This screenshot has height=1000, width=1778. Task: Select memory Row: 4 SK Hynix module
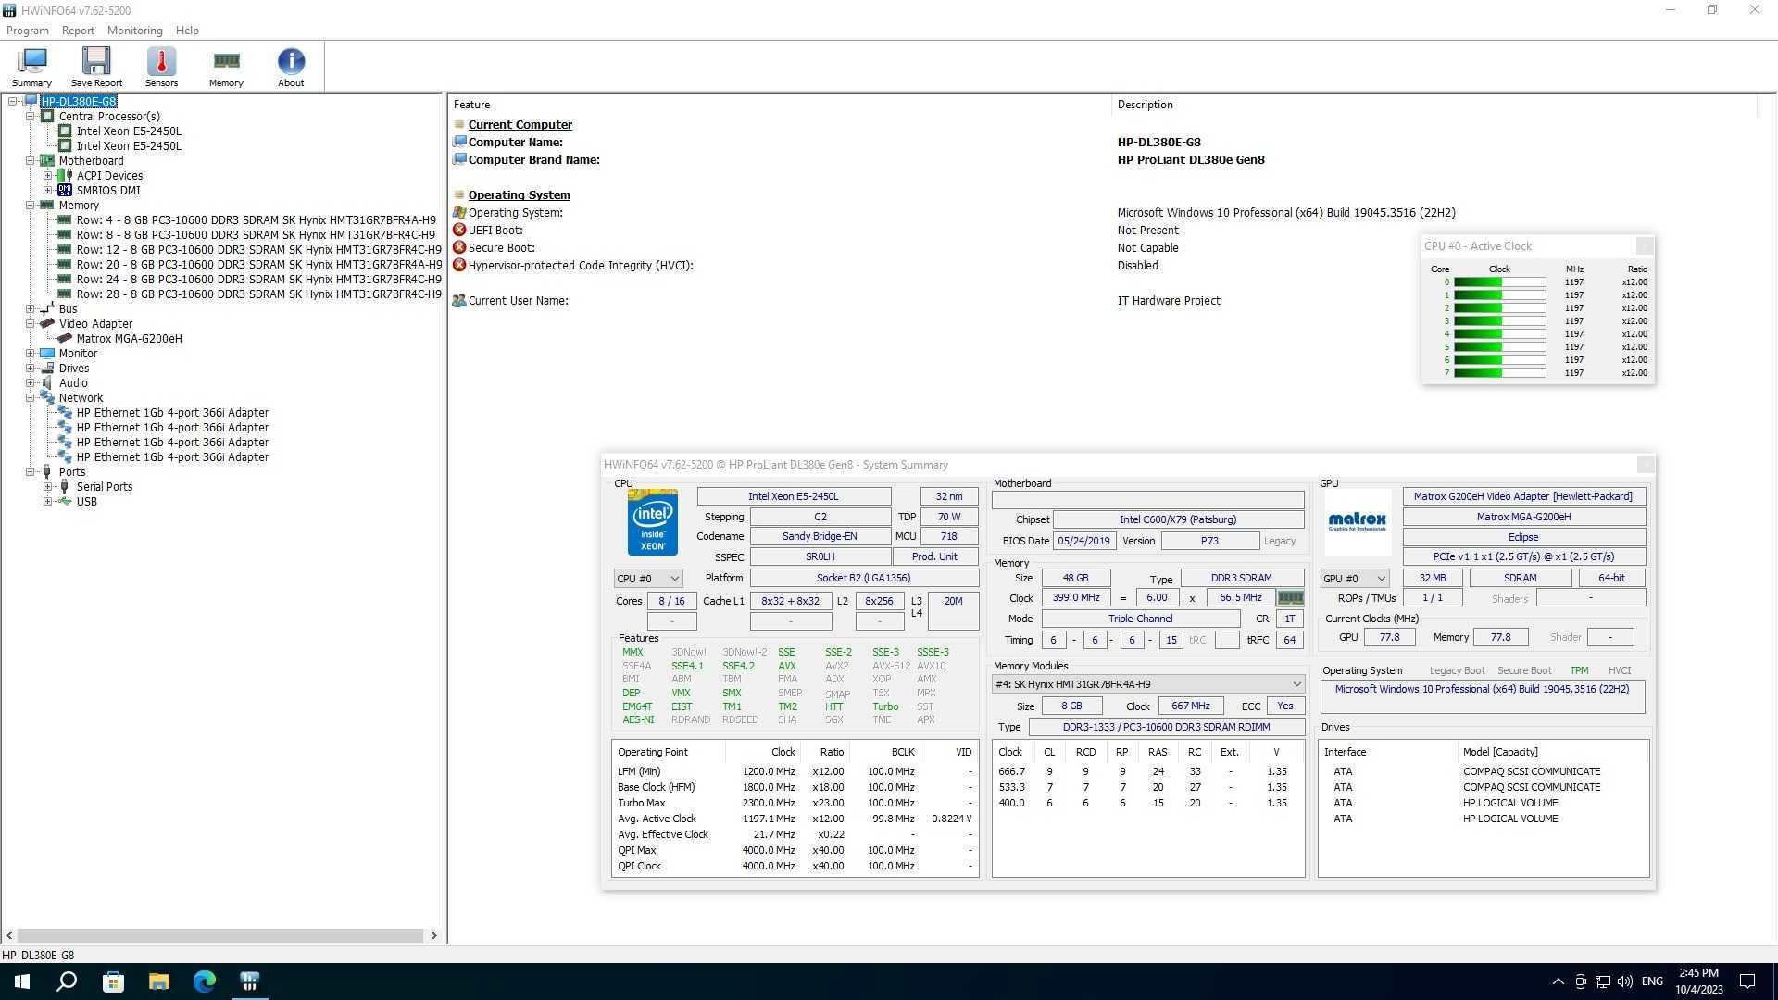tap(256, 220)
